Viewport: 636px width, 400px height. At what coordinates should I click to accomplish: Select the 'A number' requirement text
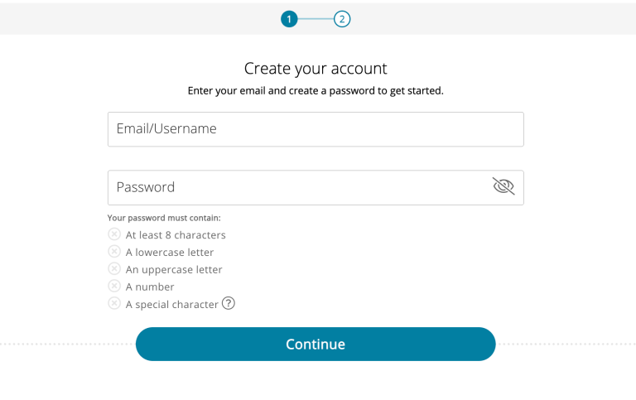click(150, 287)
